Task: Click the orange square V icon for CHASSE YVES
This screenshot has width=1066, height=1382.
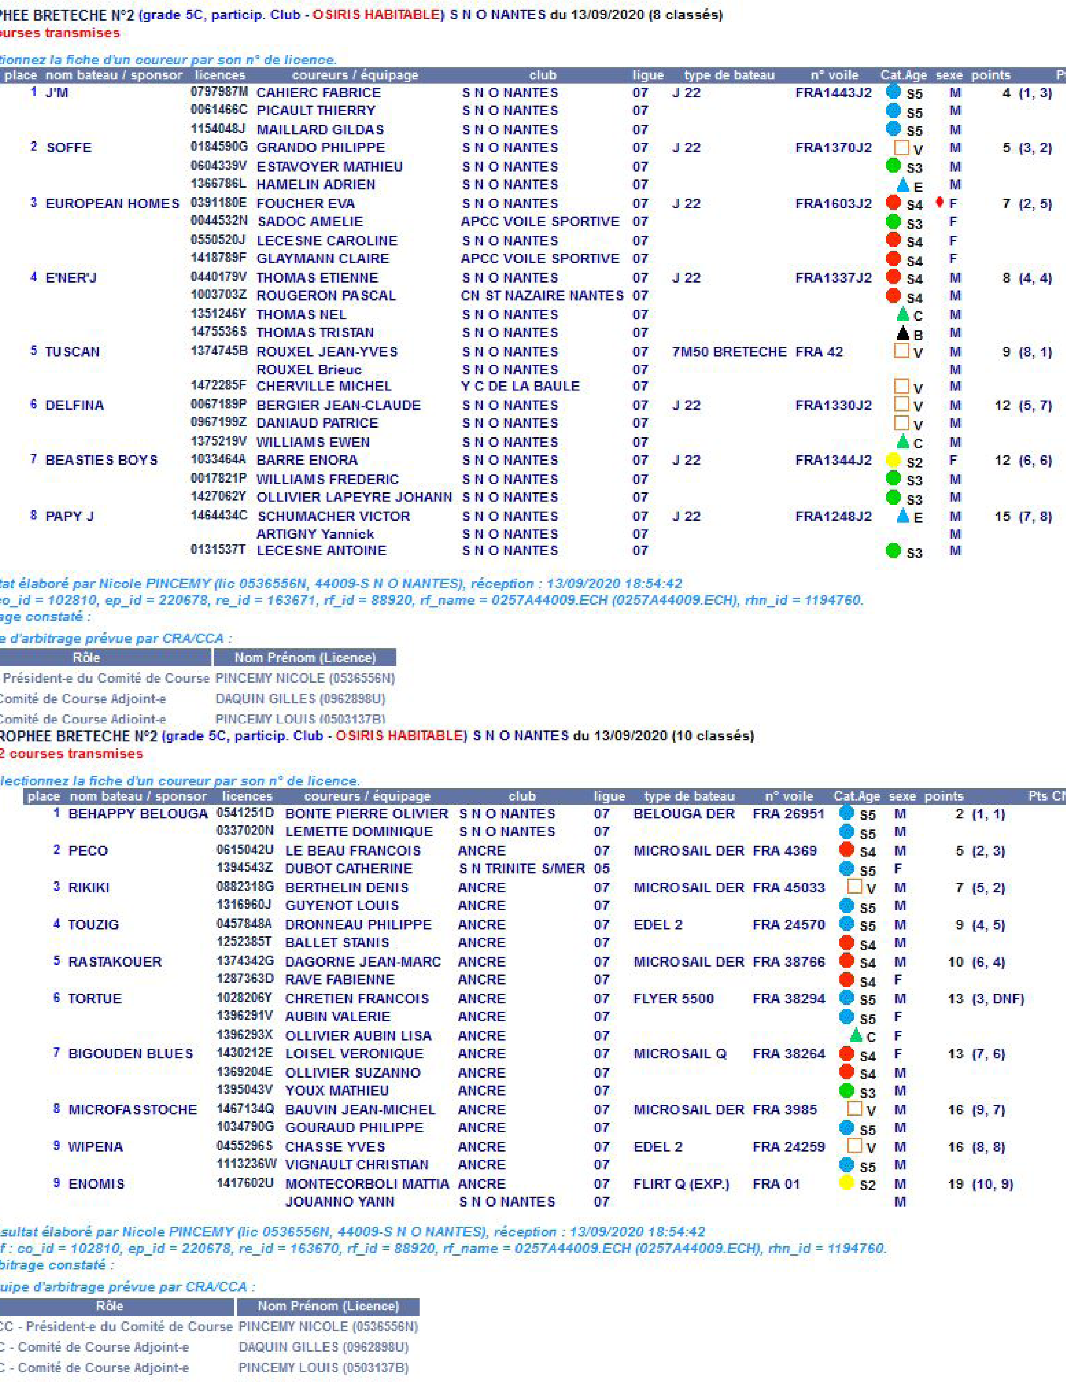Action: [x=854, y=1146]
